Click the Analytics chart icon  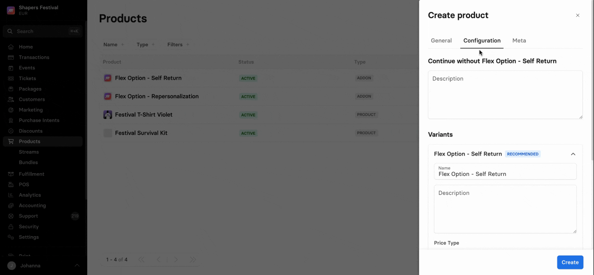pyautogui.click(x=11, y=195)
